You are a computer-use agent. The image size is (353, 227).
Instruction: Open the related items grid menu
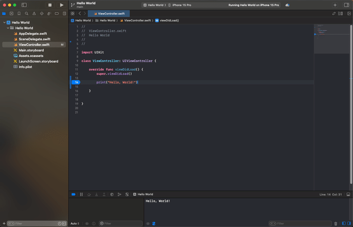pos(72,14)
